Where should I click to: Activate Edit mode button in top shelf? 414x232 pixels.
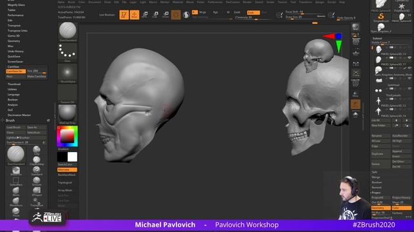124,15
